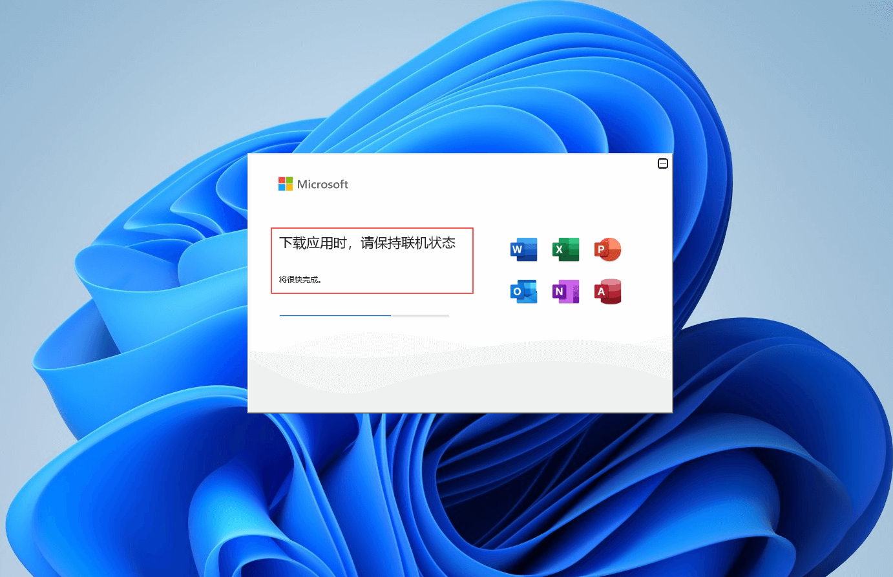Click the installation progress bar
Viewport: 893px width, 577px height.
point(364,315)
